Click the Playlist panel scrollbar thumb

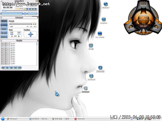click(x=37, y=44)
